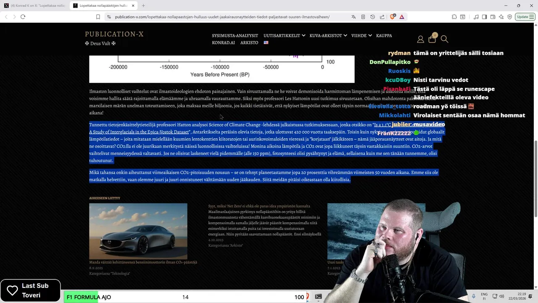This screenshot has width=538, height=303.
Task: Reload the page with the refresh icon
Action: (23, 17)
